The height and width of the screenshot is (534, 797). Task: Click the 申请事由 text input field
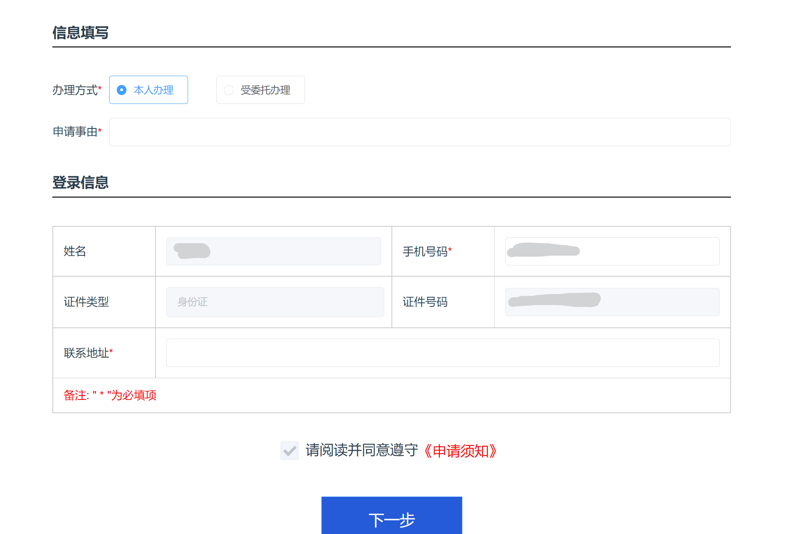(419, 132)
